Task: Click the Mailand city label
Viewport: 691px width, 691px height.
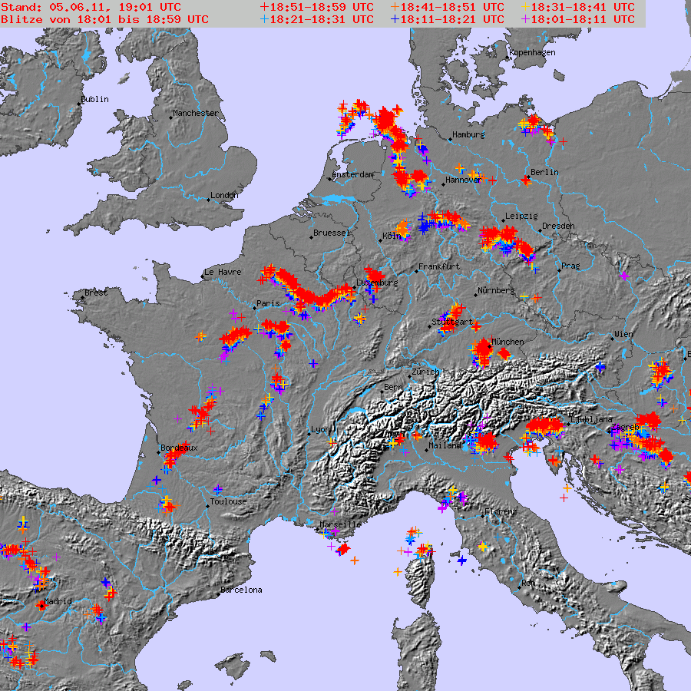Action: click(x=445, y=446)
